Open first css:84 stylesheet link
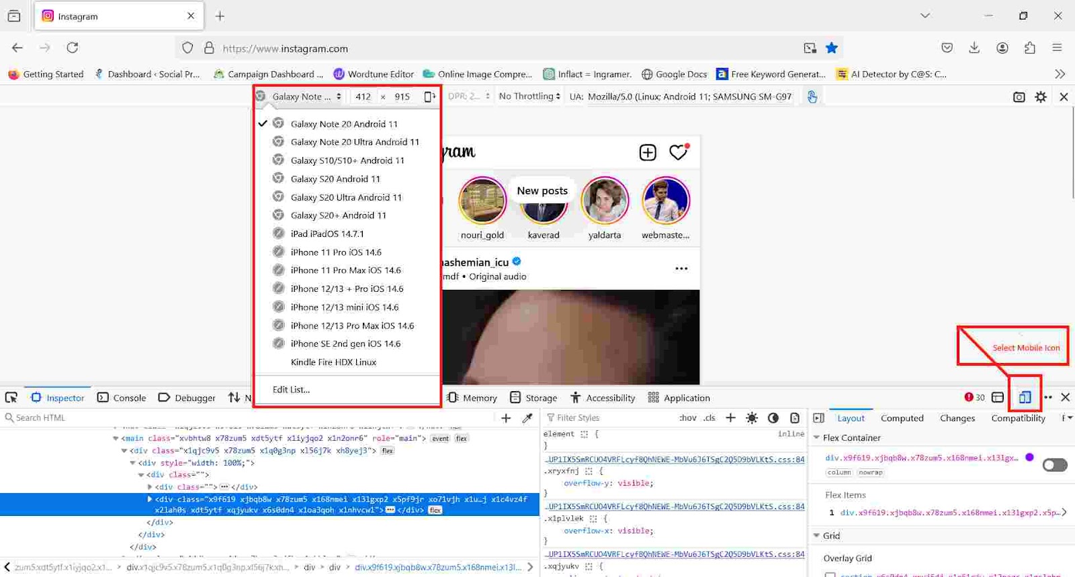1075x577 pixels. [674, 460]
